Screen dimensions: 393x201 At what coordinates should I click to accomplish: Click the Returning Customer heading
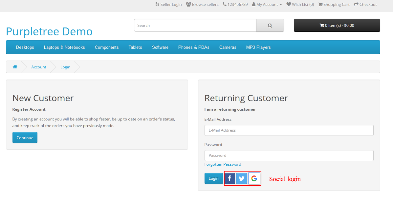tap(246, 98)
